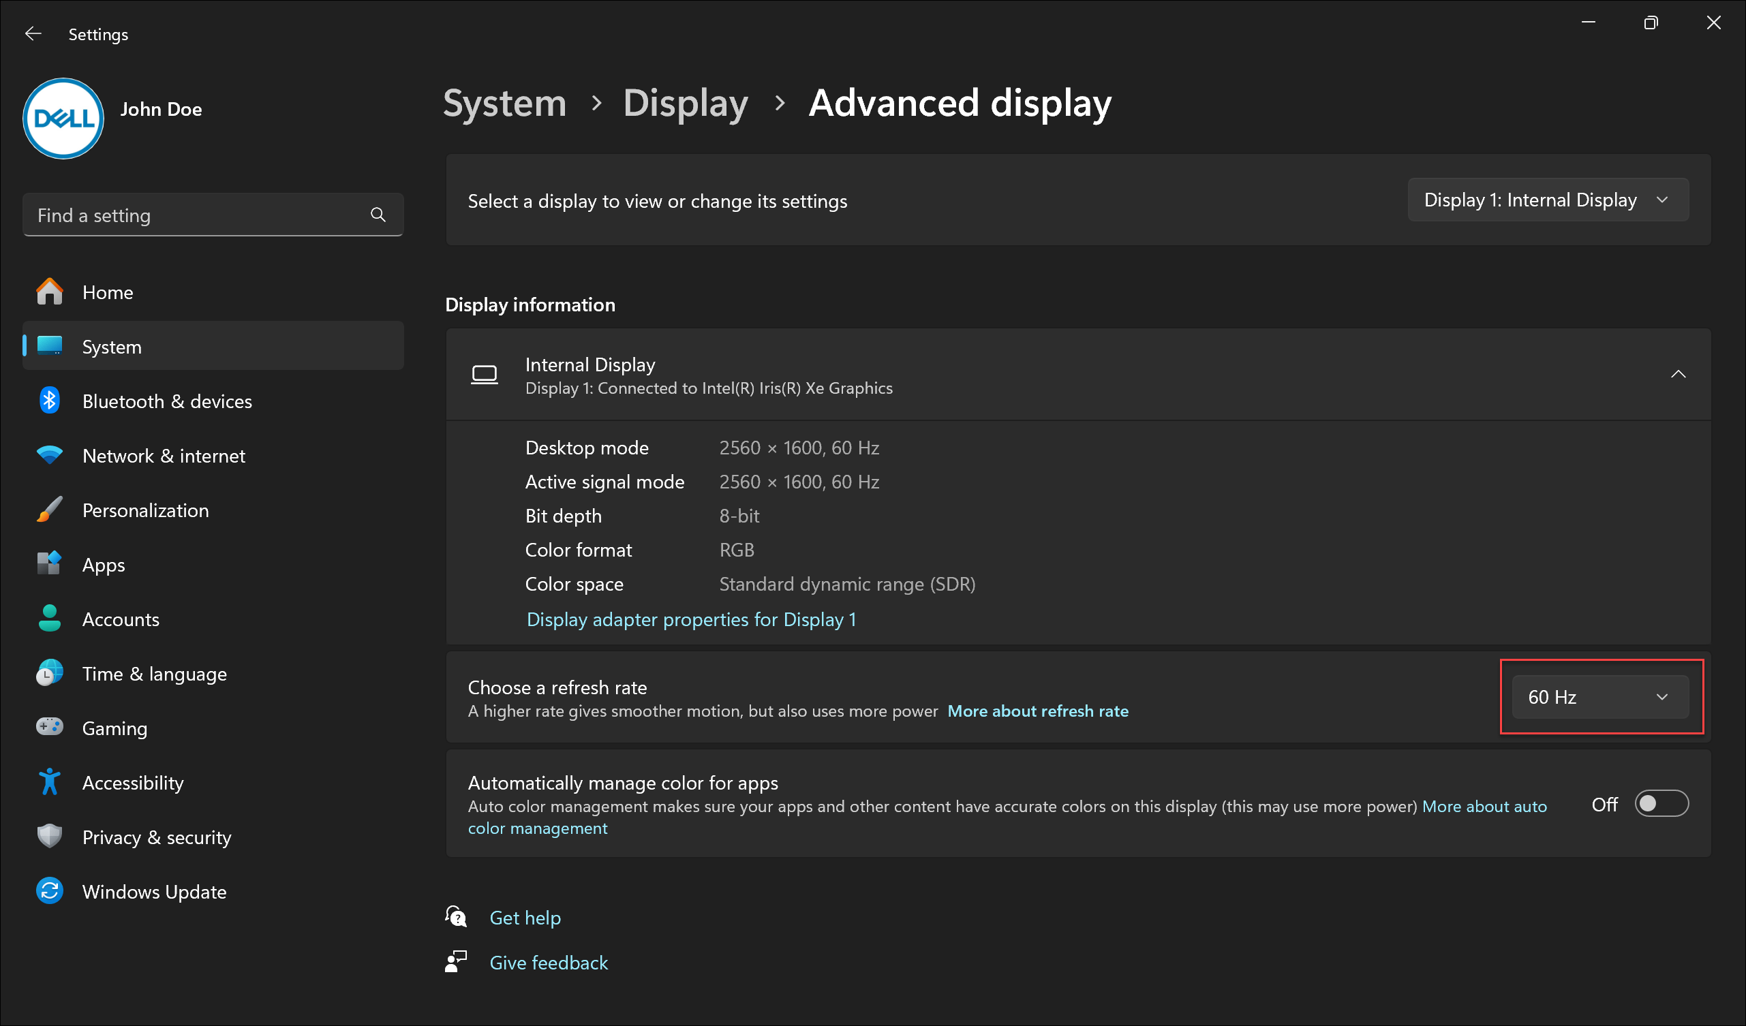
Task: Open Display adapter properties for Display 1
Action: click(x=690, y=619)
